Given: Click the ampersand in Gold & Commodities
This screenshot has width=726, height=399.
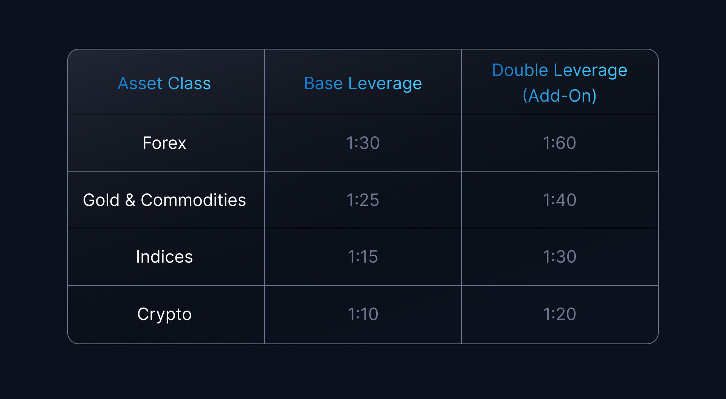Looking at the screenshot, I should click(130, 200).
